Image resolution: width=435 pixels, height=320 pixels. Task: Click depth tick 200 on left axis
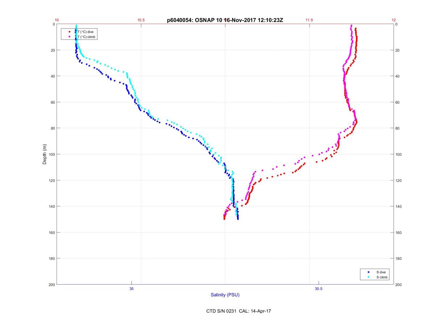51,285
